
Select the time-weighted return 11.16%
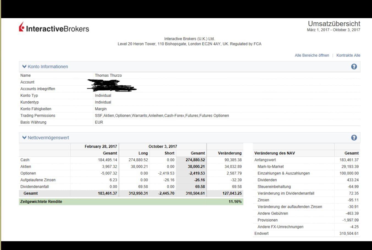(235, 201)
